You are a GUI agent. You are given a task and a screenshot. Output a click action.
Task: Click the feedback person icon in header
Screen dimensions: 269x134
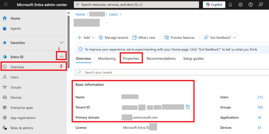tap(261, 5)
